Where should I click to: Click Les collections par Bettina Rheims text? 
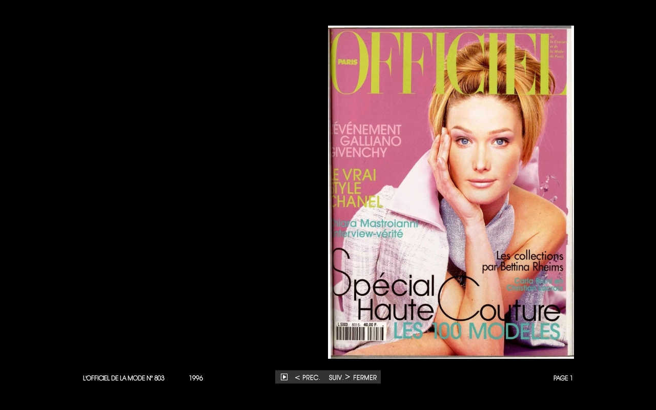click(524, 261)
